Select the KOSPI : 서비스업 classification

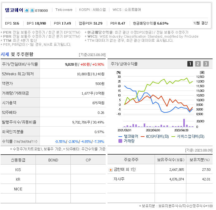click(92, 10)
